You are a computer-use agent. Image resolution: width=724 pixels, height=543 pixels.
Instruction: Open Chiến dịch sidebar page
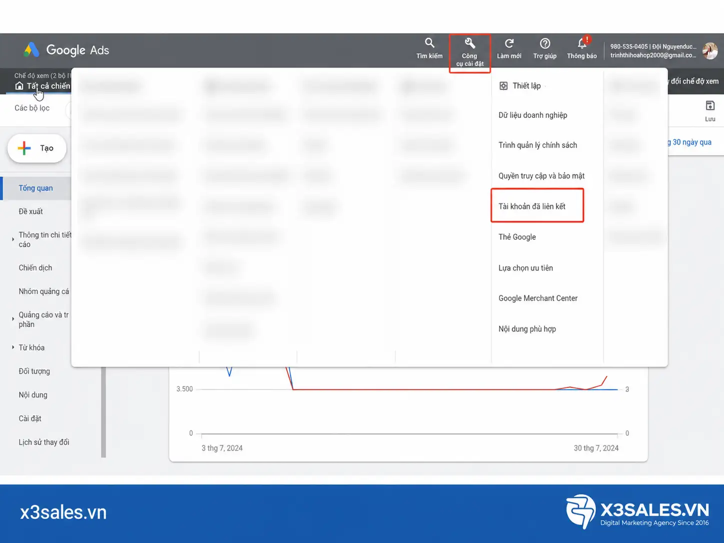click(x=35, y=268)
